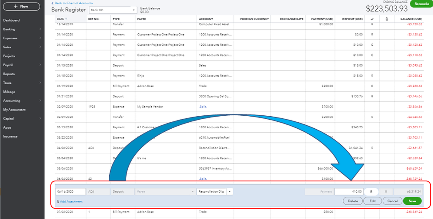Sort by the DATE column header

tap(62, 19)
